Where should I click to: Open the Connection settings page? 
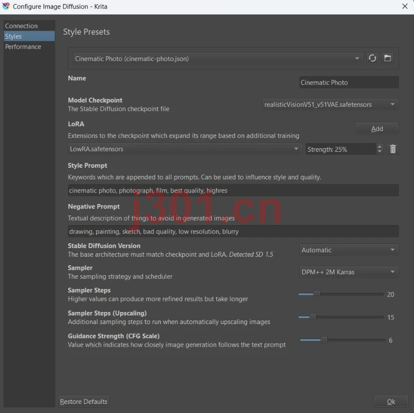(x=29, y=26)
